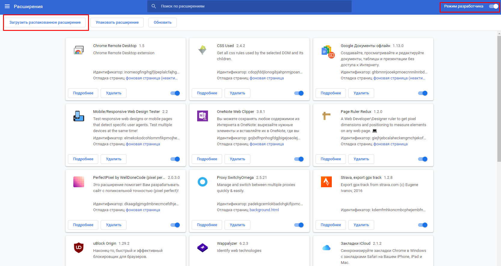Show details for Google Документы офлайн
The height and width of the screenshot is (266, 501).
pyautogui.click(x=331, y=93)
